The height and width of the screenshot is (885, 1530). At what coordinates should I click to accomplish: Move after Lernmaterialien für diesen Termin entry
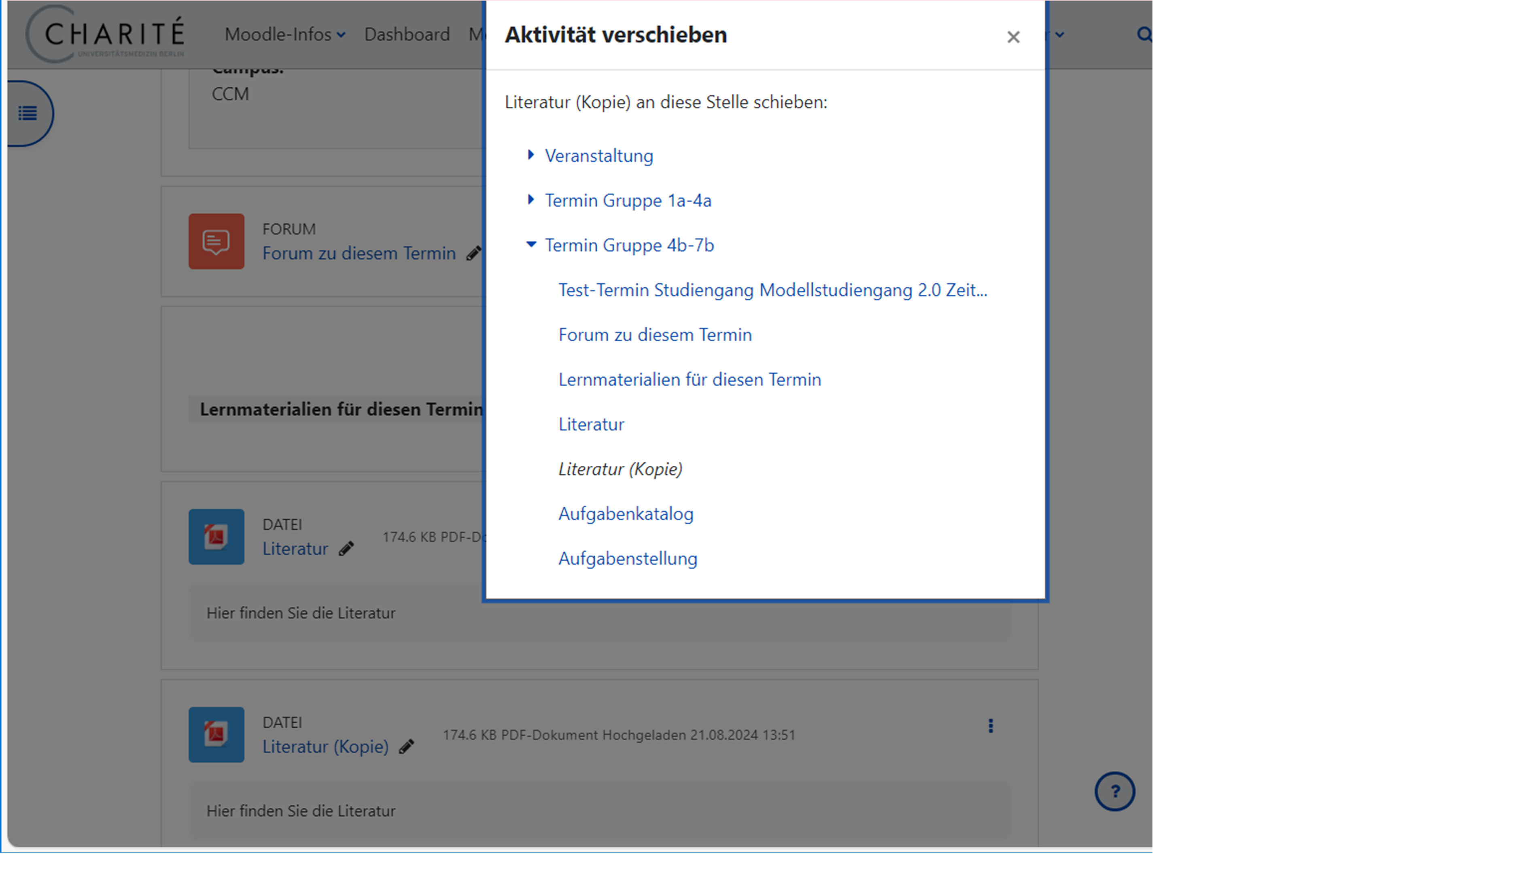tap(689, 380)
